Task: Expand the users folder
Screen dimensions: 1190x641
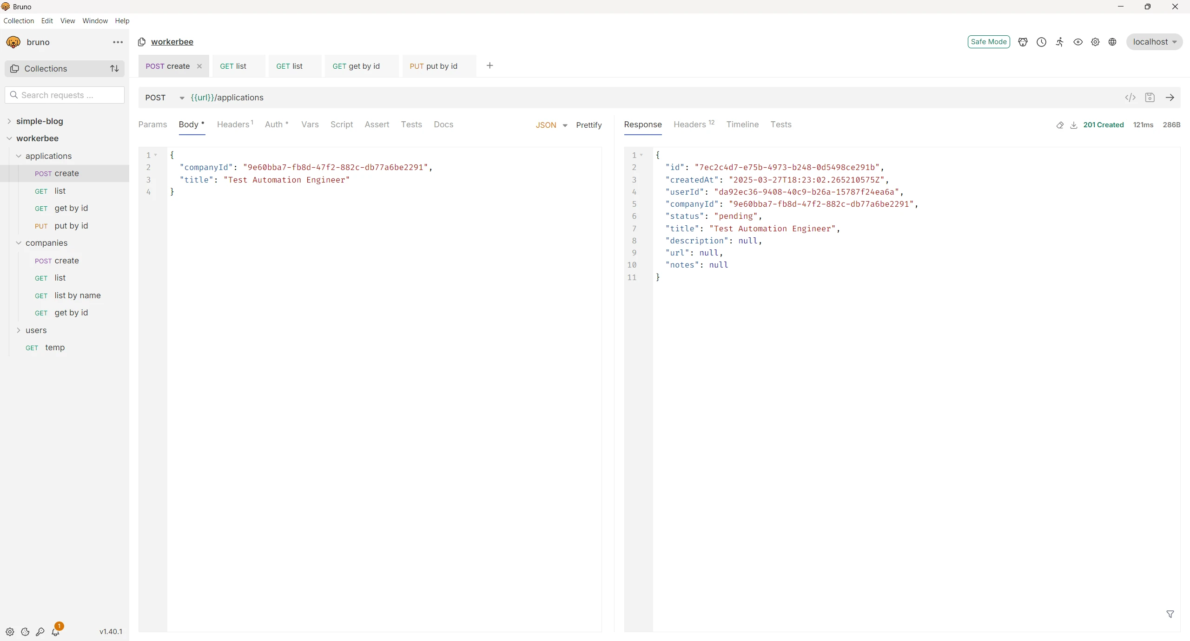Action: 36,330
